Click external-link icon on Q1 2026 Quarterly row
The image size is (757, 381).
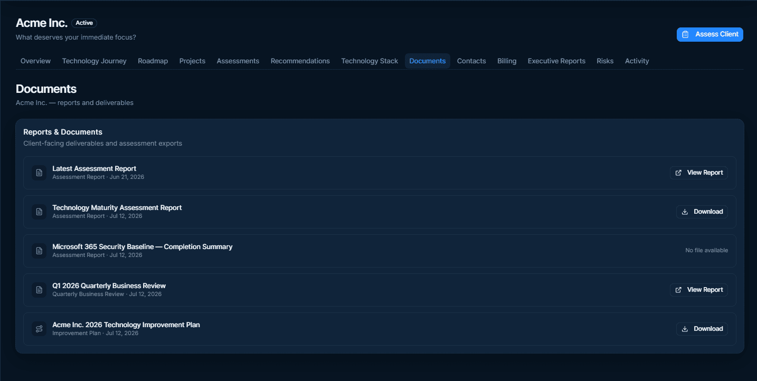coord(679,290)
